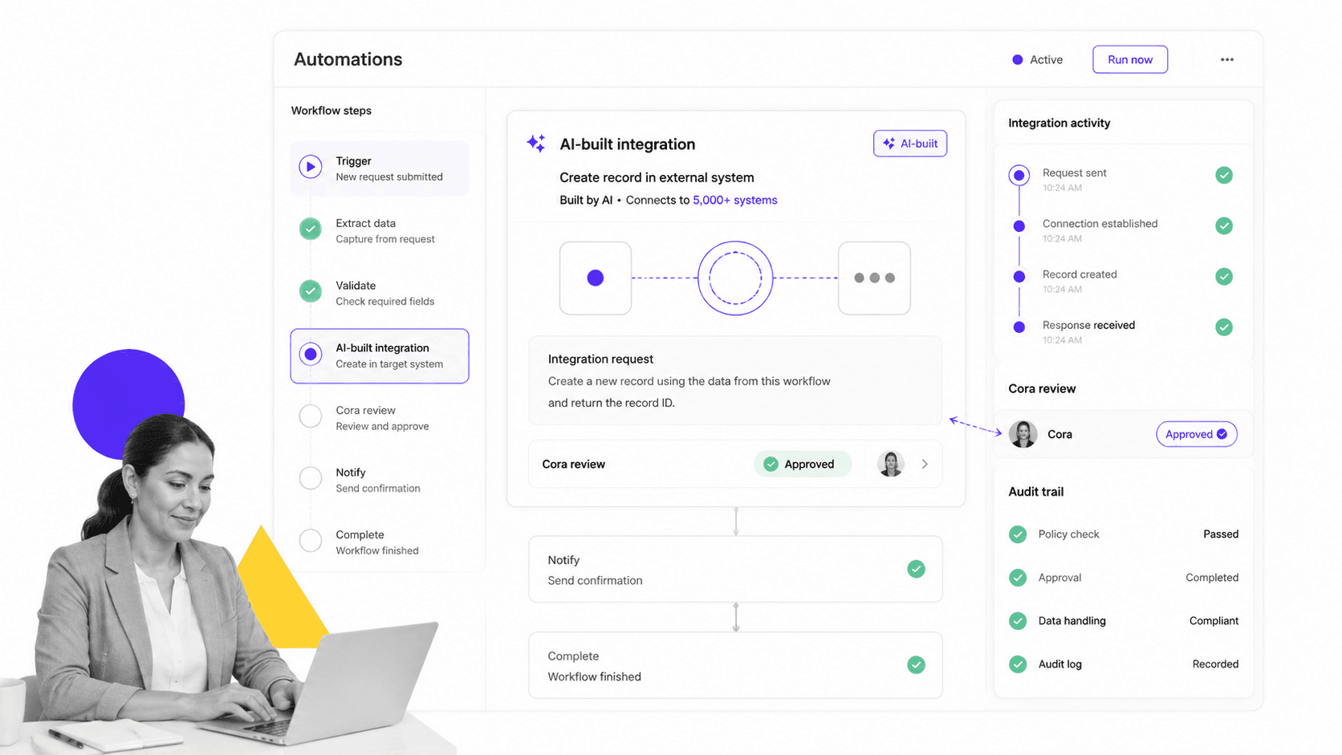Open the Extract data workflow step
Image resolution: width=1342 pixels, height=755 pixels.
[x=380, y=230]
